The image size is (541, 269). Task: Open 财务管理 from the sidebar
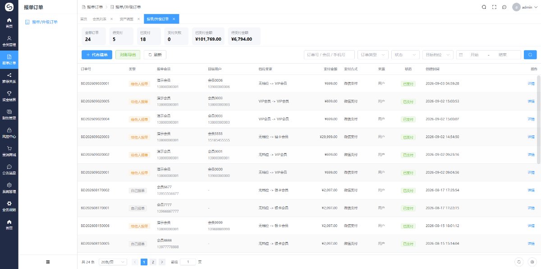coord(9,115)
